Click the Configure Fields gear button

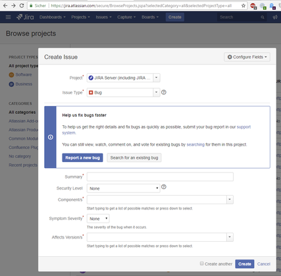pyautogui.click(x=247, y=57)
